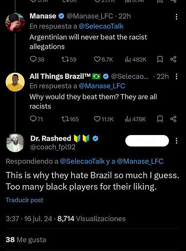Bookmark All Things Brazil's reply
Image resolution: width=186 pixels, height=251 pixels.
(160, 119)
